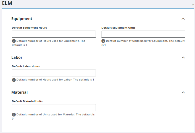Viewport: 195px width, 133px height.
Task: Click info icon under Default Equipment Units
Action: click(103, 41)
